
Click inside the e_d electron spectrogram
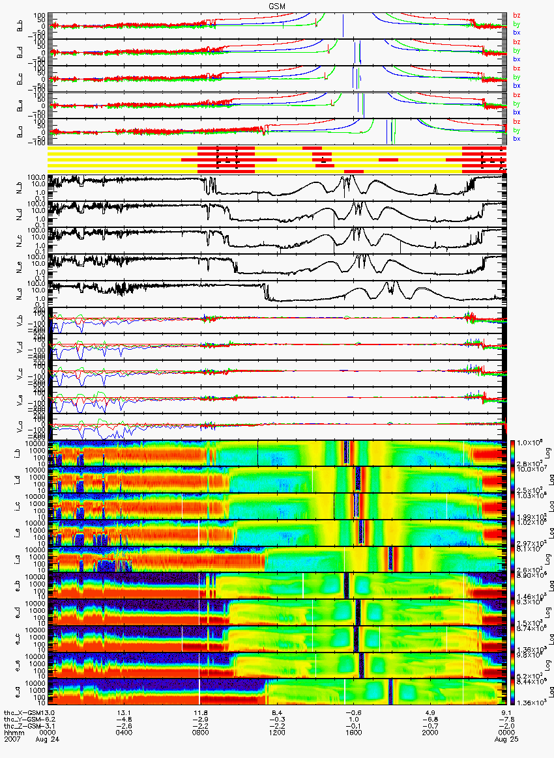point(277,613)
